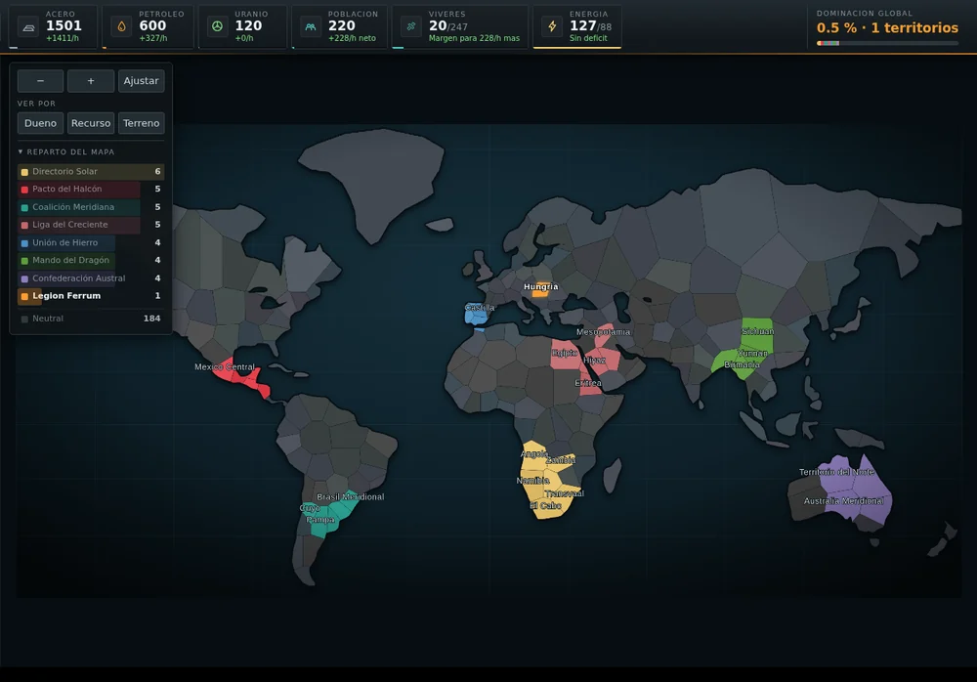Select the Sichuan territory
This screenshot has height=682, width=977.
pyautogui.click(x=758, y=331)
